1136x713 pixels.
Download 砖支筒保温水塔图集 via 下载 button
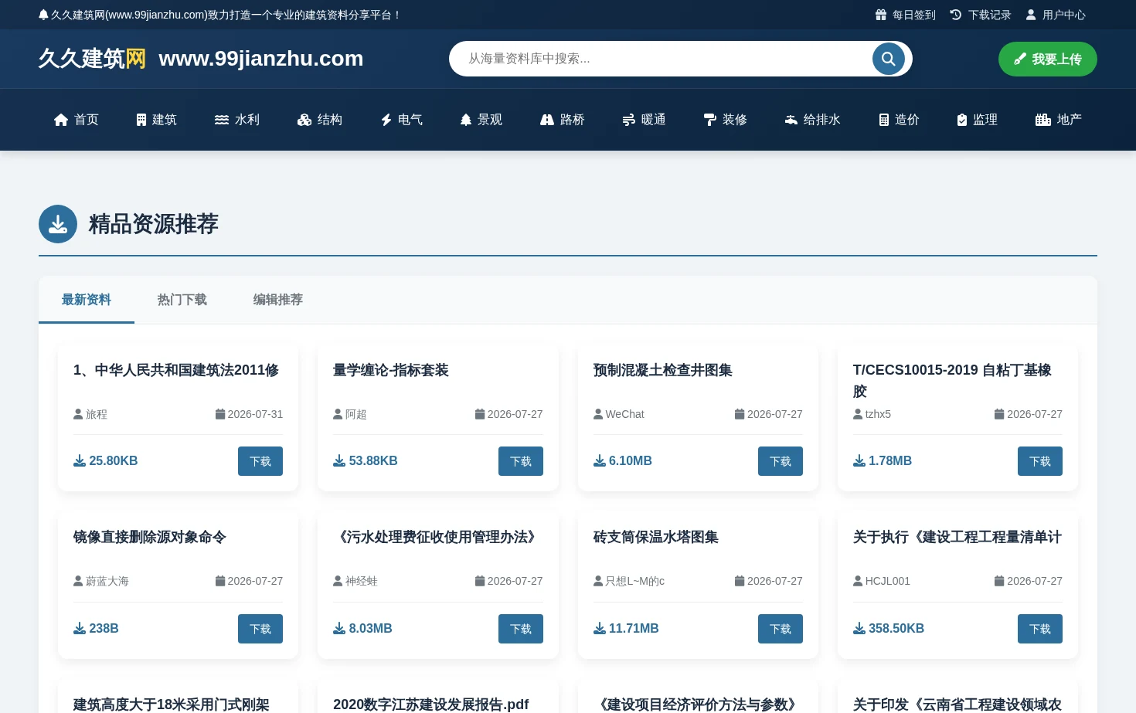pos(781,629)
